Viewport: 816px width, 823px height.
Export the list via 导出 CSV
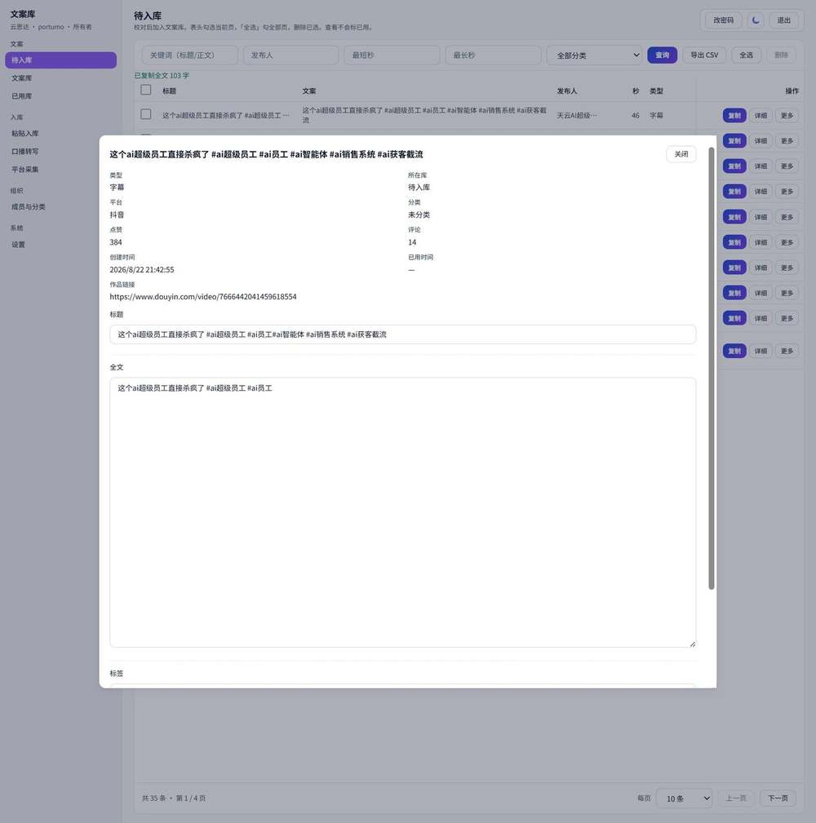click(x=704, y=55)
